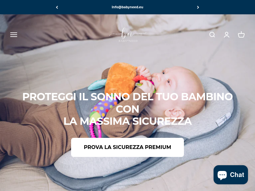Click the word CON in hero heading
This screenshot has height=191, width=255.
click(127, 109)
